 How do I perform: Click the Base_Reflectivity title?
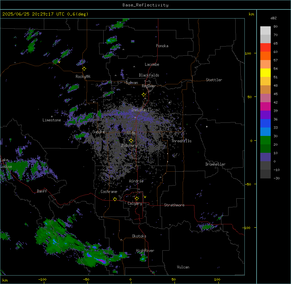145,5
